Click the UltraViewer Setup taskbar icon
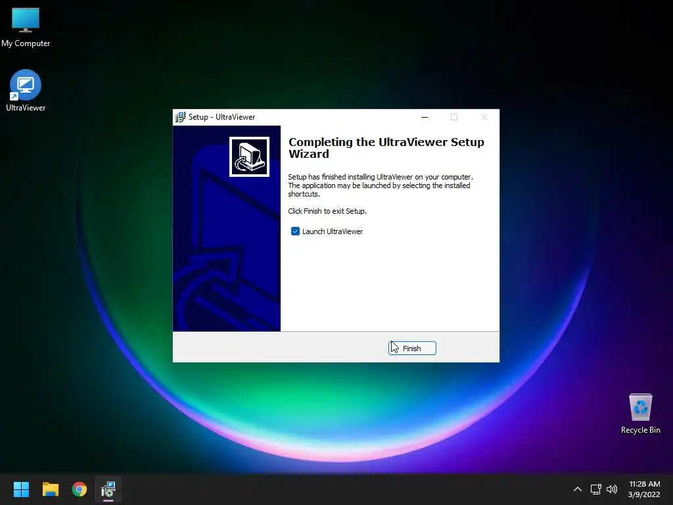Image resolution: width=673 pixels, height=505 pixels. point(108,489)
